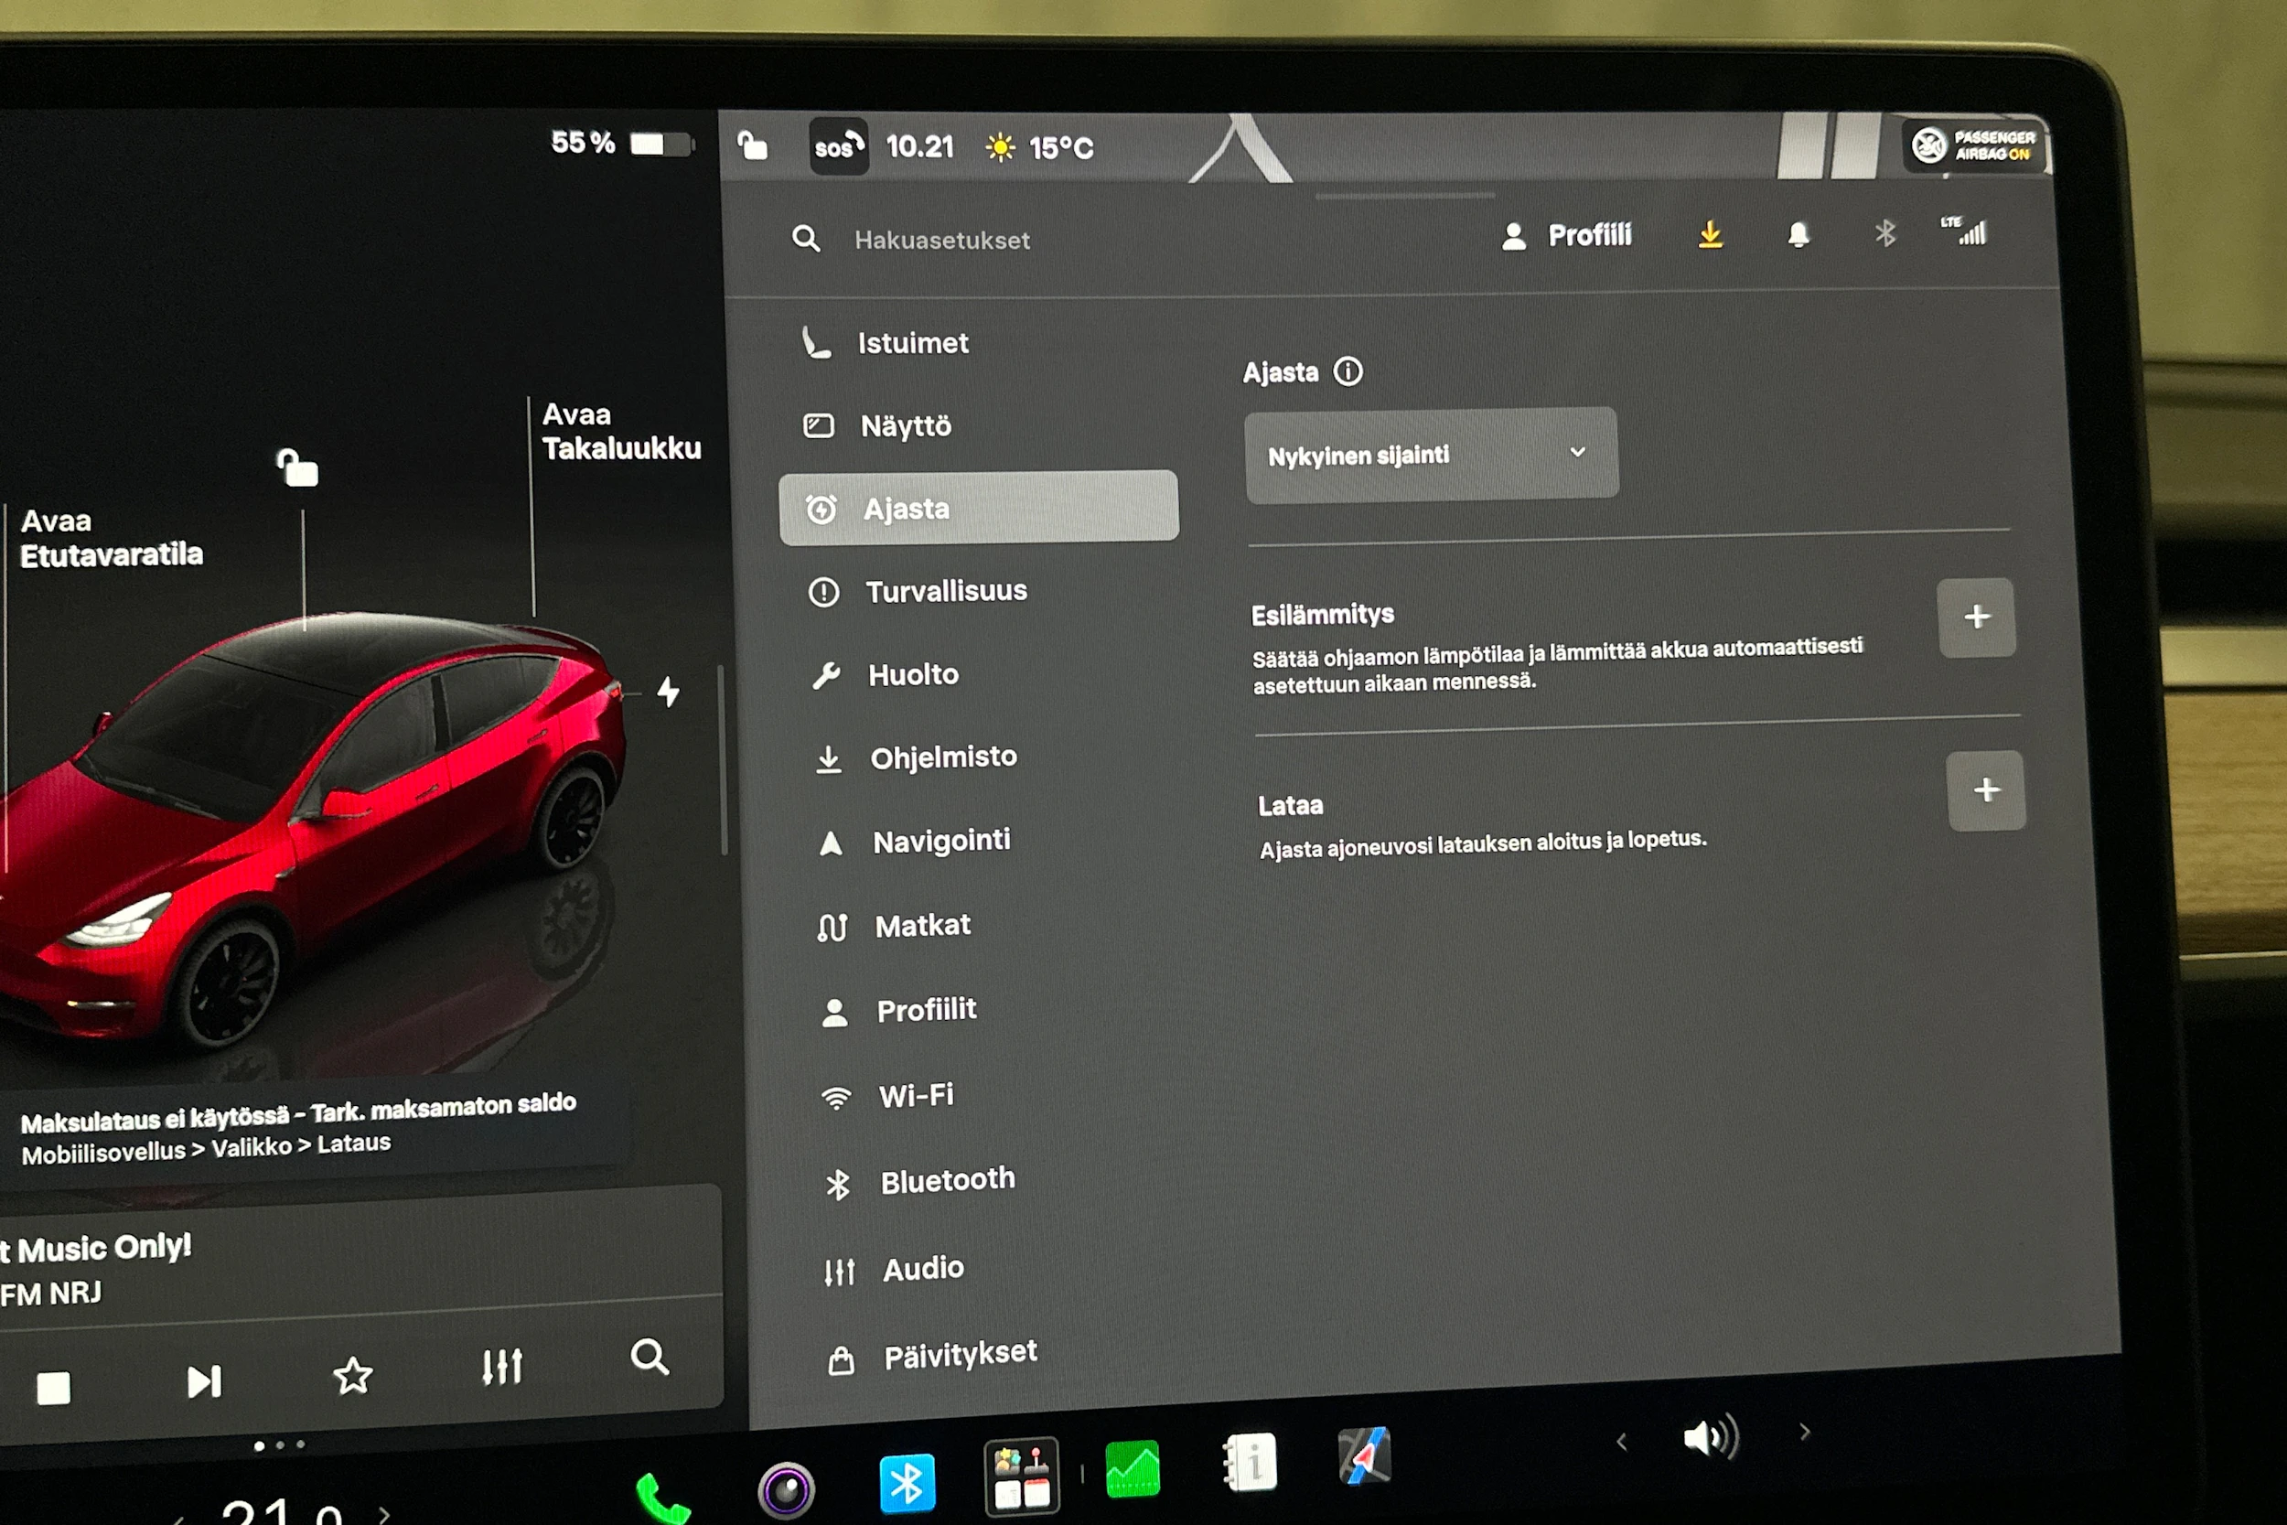Screen dimensions: 2287x1525
Task: Add an Esilämmitys preconditioning schedule
Action: pos(1976,618)
